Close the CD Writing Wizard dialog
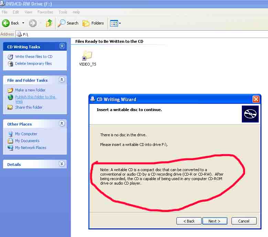Screen dimensions: 268x237 (x=256, y=99)
